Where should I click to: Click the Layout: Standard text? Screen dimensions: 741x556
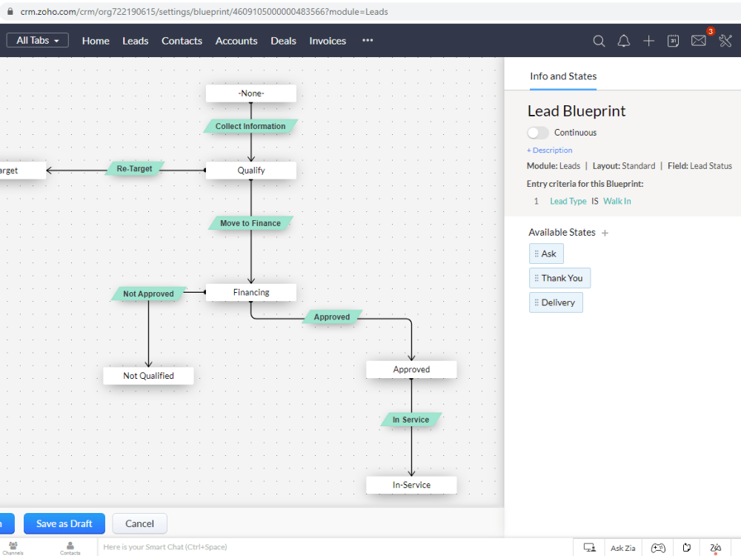[x=624, y=166]
